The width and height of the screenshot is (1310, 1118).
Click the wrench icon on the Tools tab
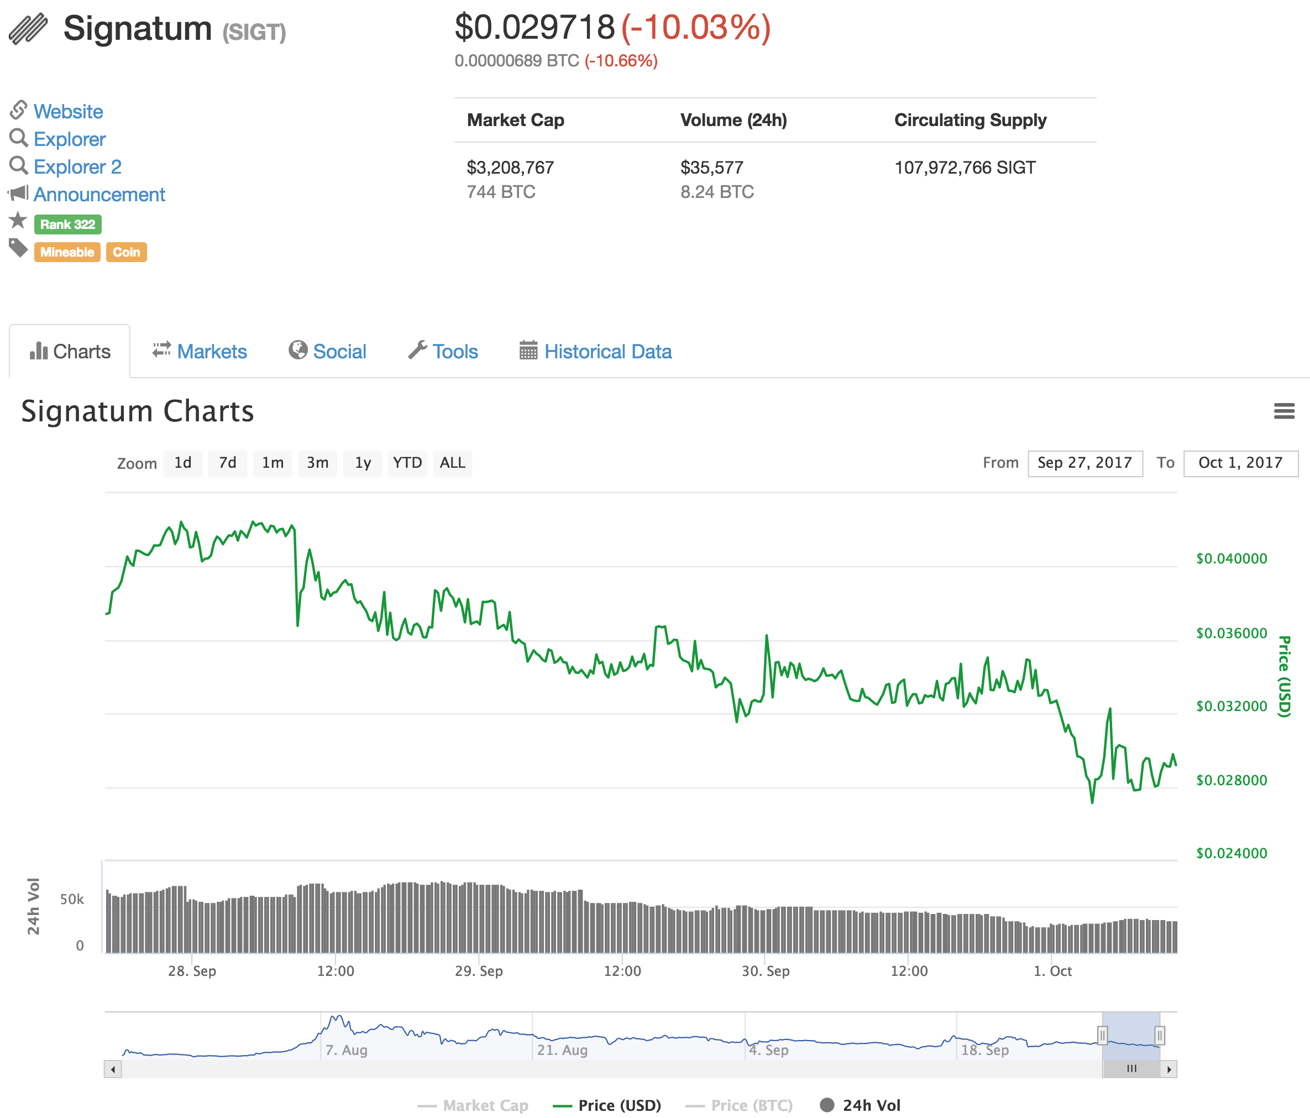[x=417, y=349]
